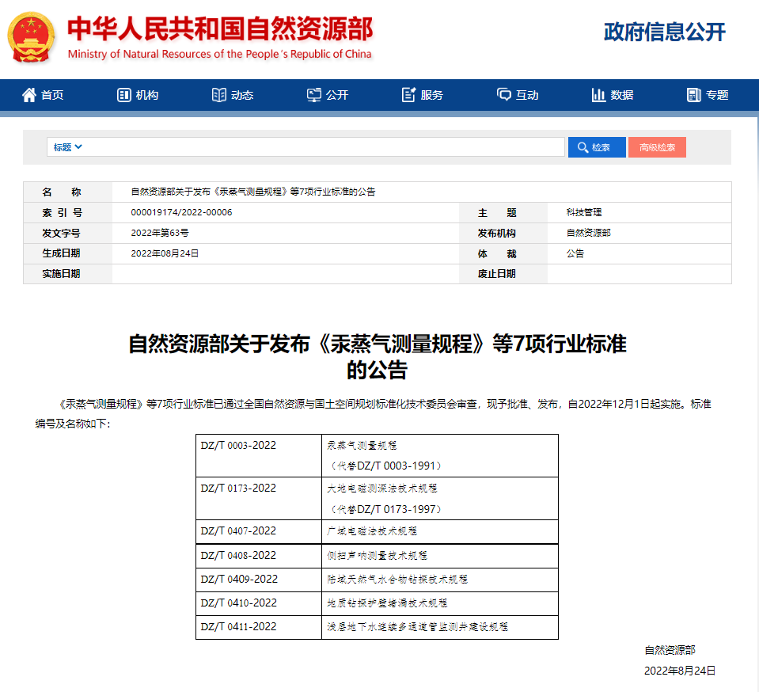
Task: Focus the search keyword input field
Action: [324, 147]
